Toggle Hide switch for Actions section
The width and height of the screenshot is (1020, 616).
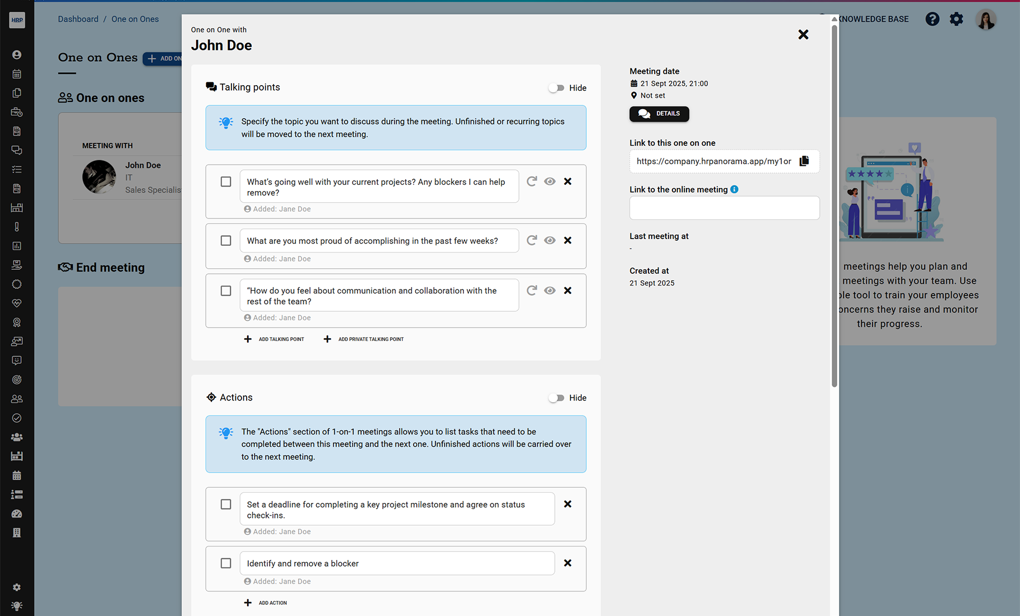coord(557,398)
